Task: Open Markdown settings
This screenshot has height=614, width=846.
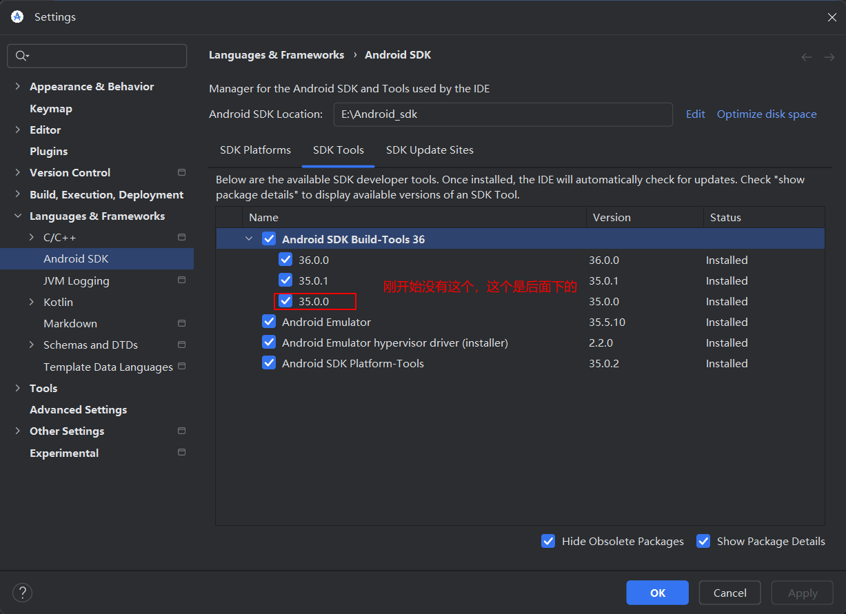Action: pos(70,323)
